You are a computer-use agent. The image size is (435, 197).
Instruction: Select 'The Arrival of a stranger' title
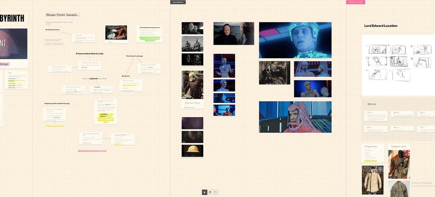[x=135, y=56]
